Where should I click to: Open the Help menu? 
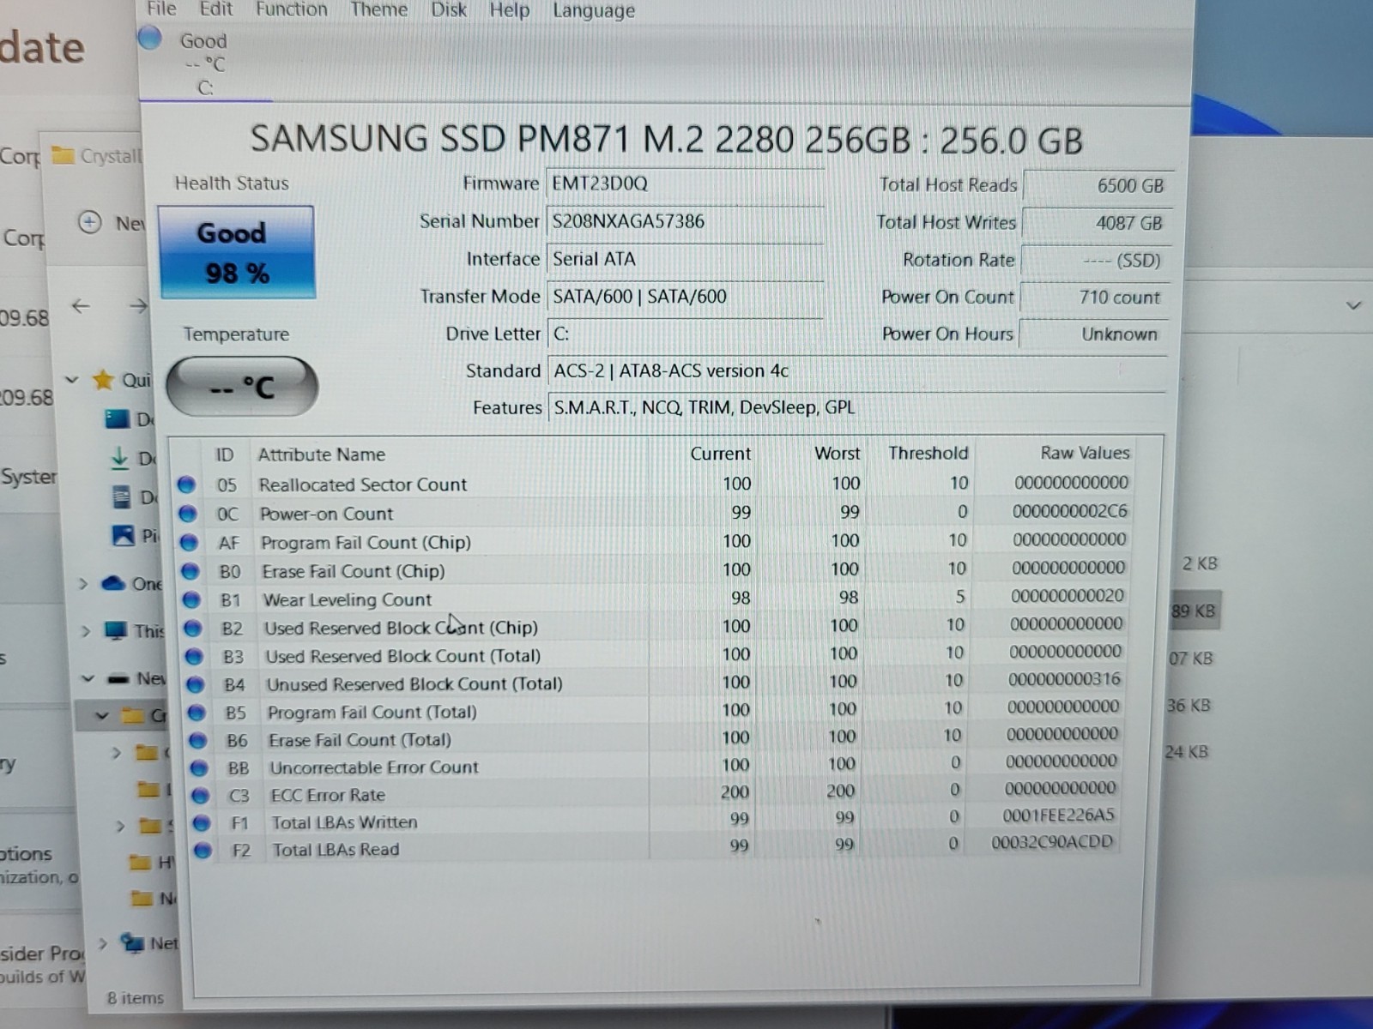pyautogui.click(x=509, y=10)
